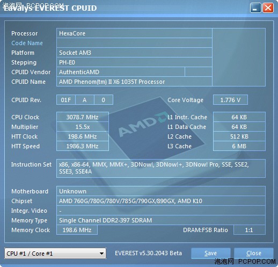The width and height of the screenshot is (278, 267).
Task: Close the window with the red X
Action: [268, 8]
